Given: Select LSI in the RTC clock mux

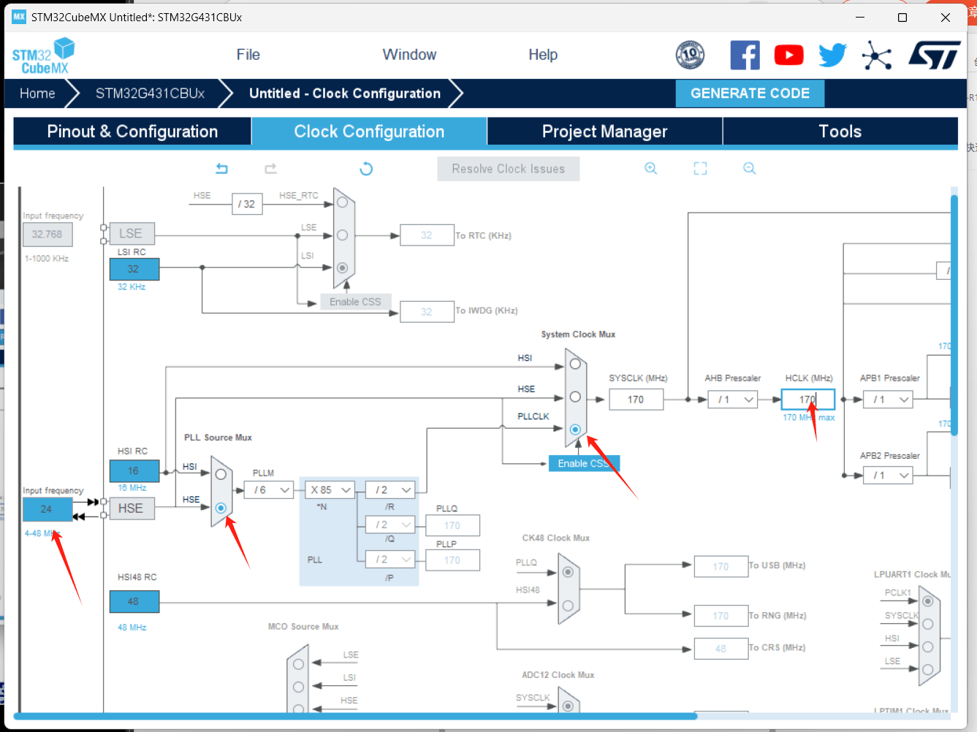Looking at the screenshot, I should 342,268.
